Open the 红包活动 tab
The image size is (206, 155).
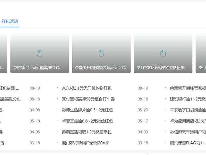click(10, 21)
